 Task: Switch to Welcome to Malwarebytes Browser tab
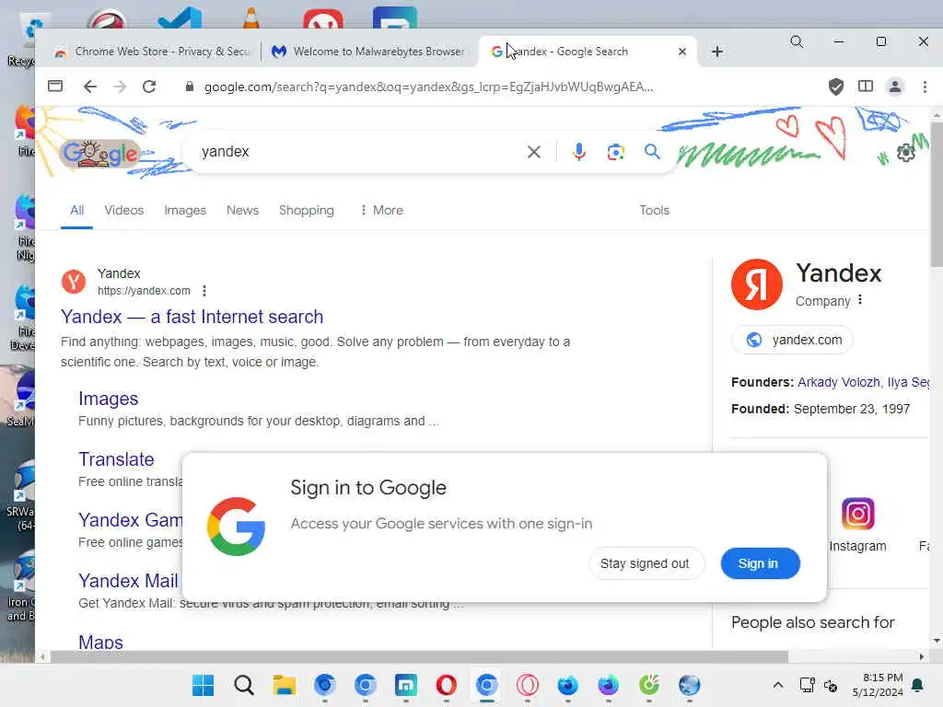(370, 52)
